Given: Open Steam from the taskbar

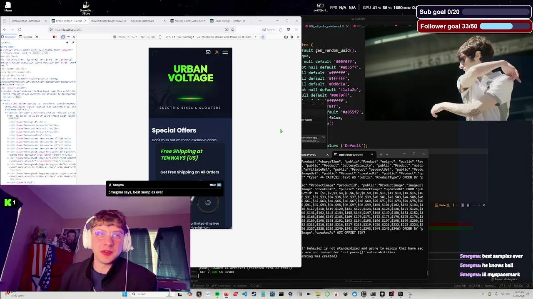Looking at the screenshot, I should click(x=254, y=294).
